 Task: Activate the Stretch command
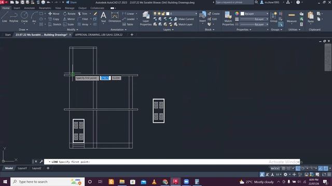[54, 24]
